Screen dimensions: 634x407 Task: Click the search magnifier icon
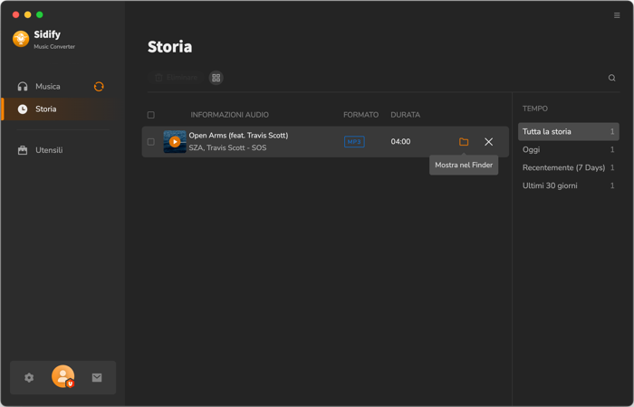coord(611,78)
